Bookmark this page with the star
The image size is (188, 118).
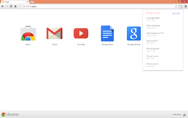176,6
